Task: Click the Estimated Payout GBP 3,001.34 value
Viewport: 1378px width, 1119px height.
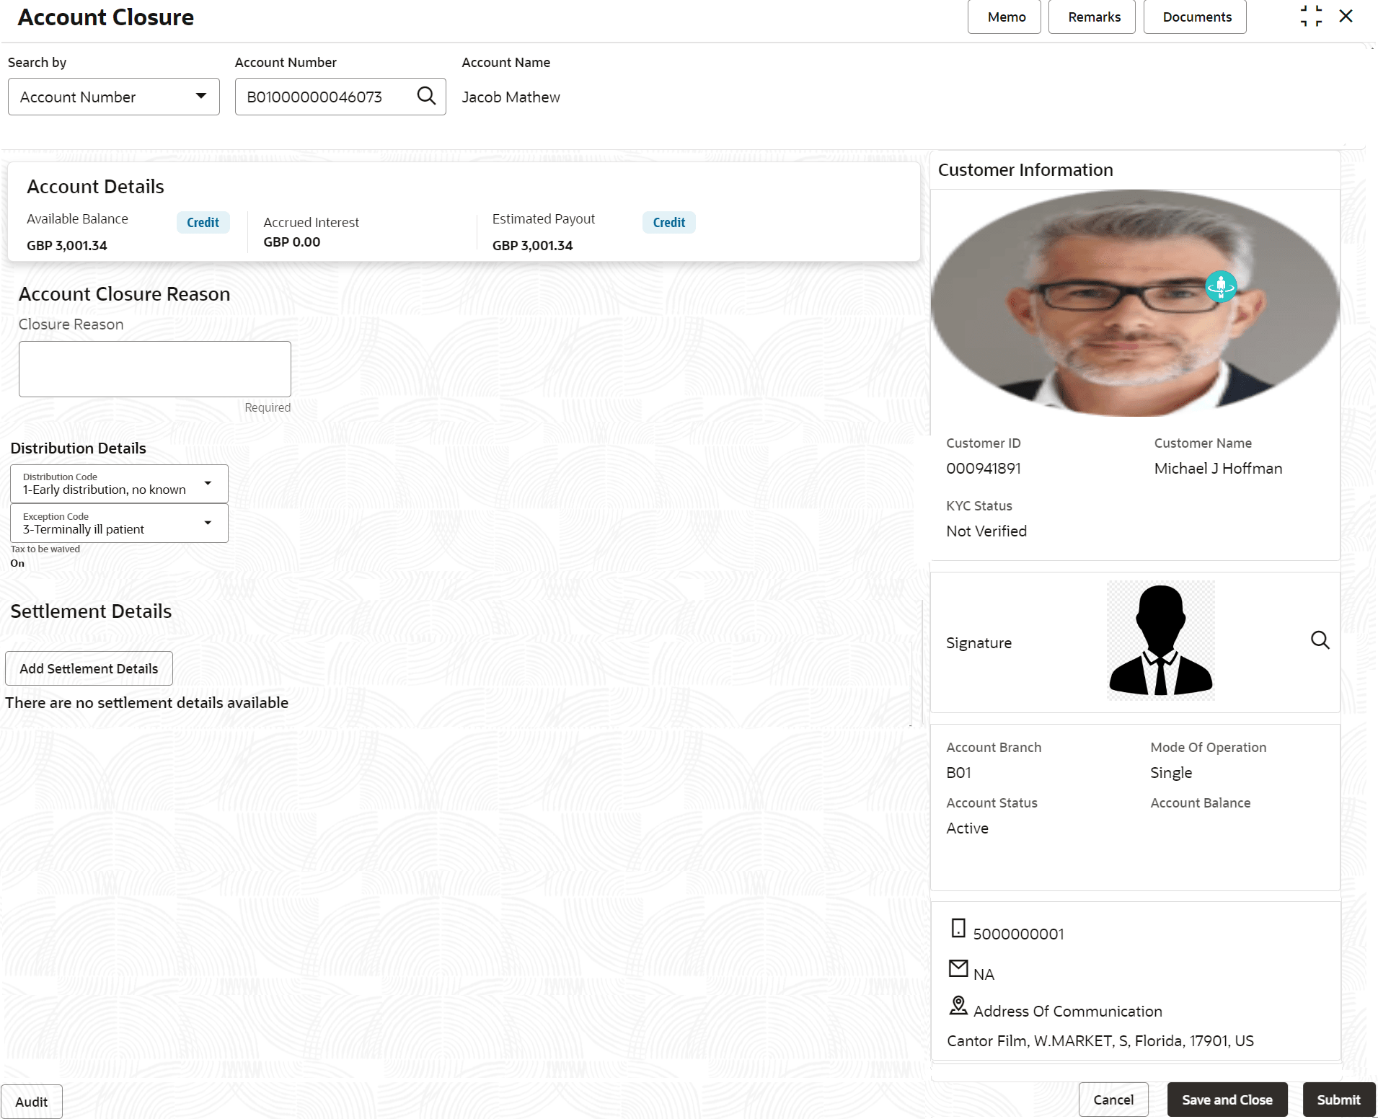Action: [533, 246]
